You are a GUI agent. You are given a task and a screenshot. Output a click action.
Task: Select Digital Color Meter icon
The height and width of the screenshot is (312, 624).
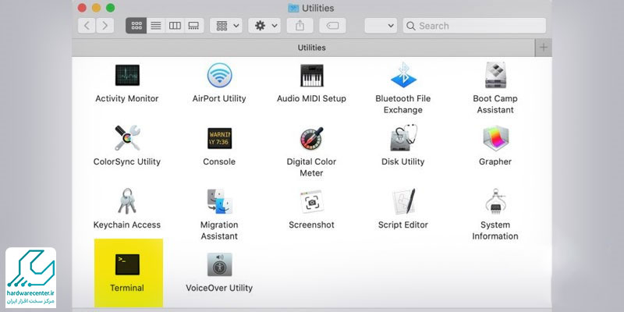click(311, 138)
